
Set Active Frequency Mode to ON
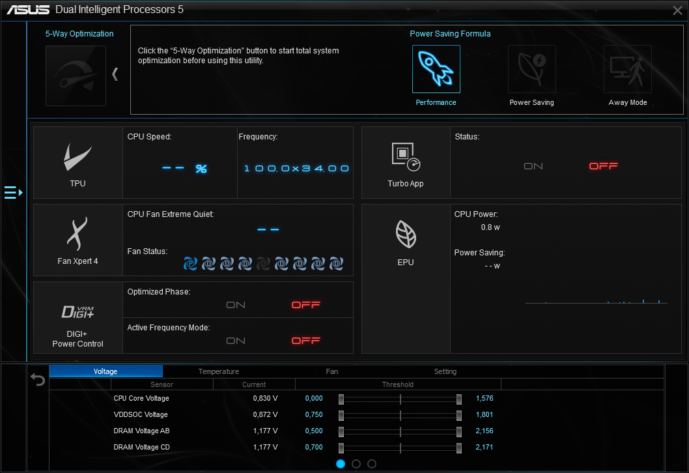(236, 341)
